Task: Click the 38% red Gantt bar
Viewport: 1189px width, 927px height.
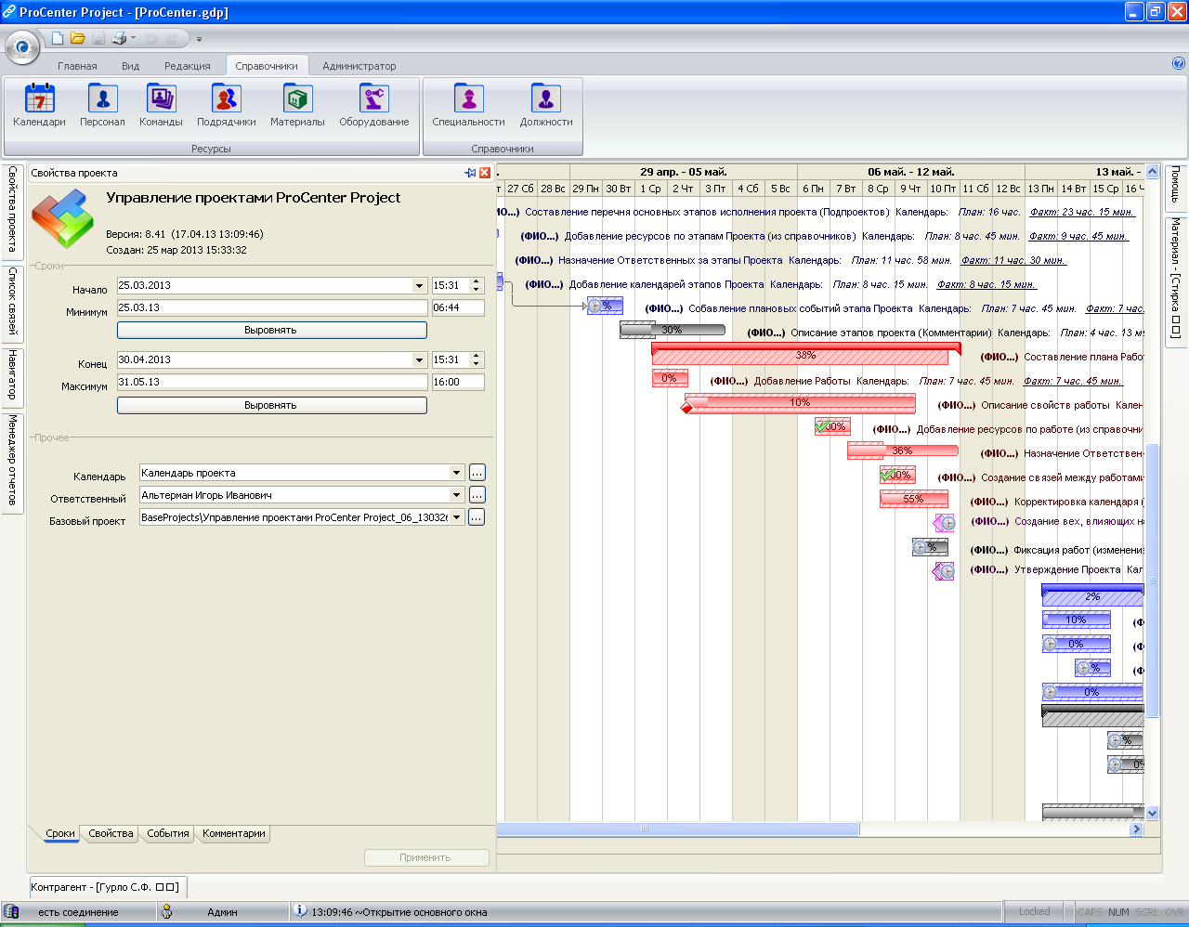Action: tap(805, 354)
